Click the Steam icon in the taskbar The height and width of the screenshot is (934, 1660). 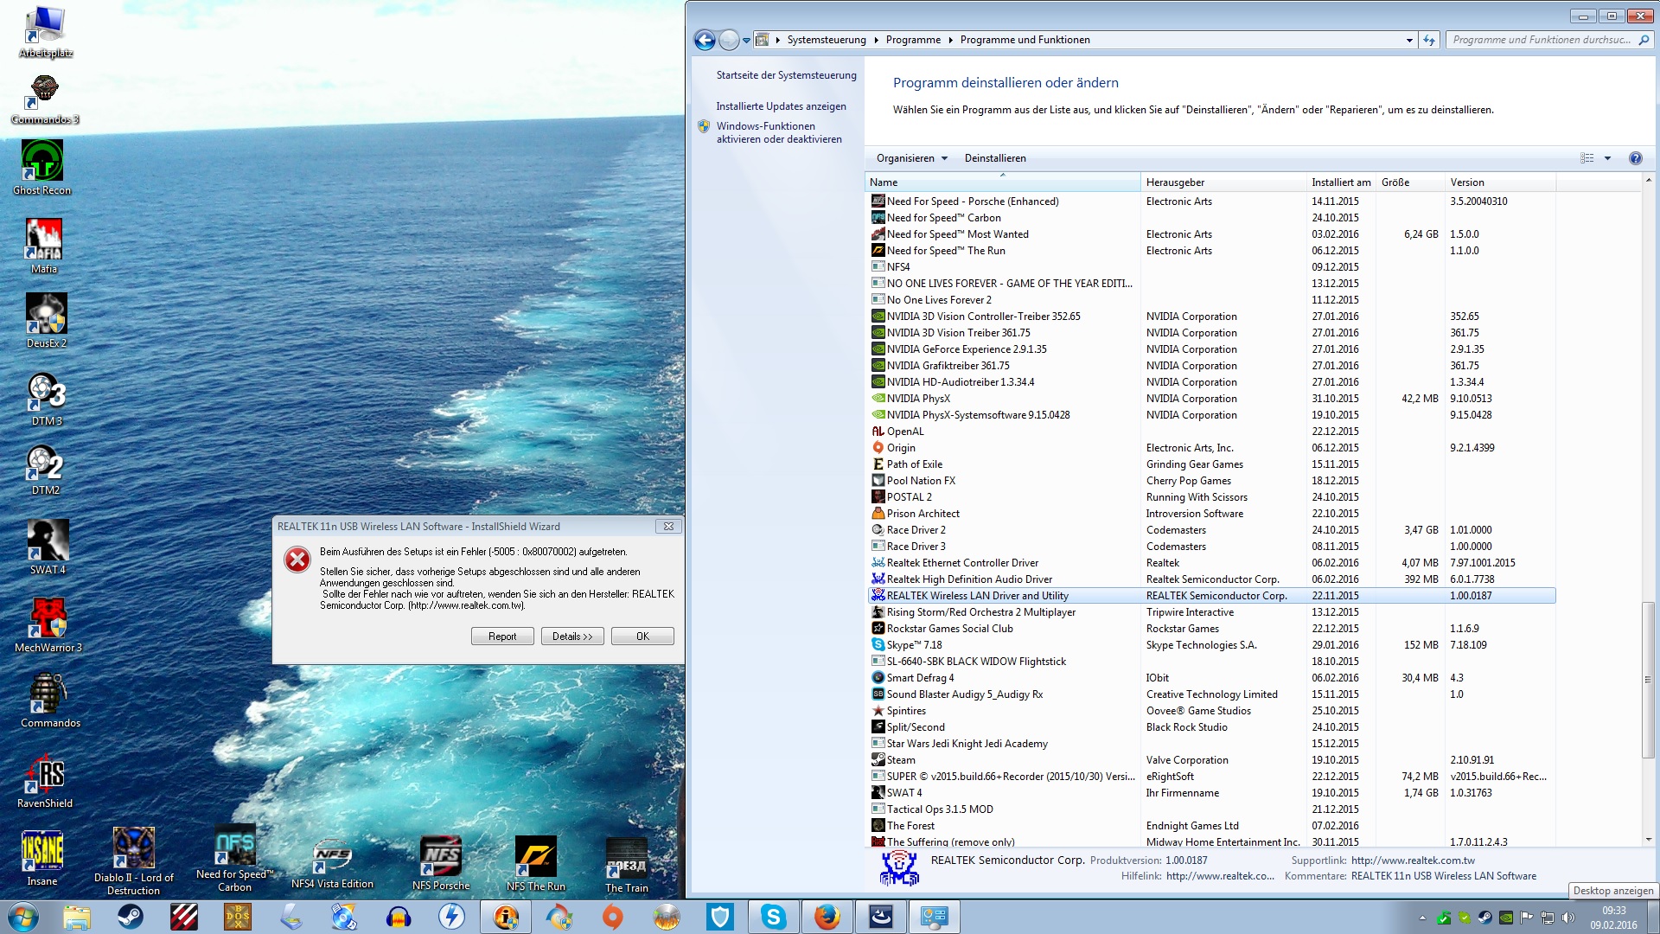131,917
